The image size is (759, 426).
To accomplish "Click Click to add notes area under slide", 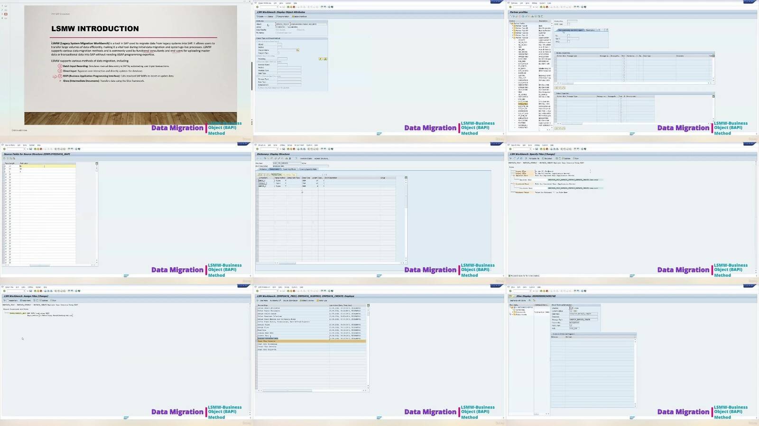I will [19, 130].
